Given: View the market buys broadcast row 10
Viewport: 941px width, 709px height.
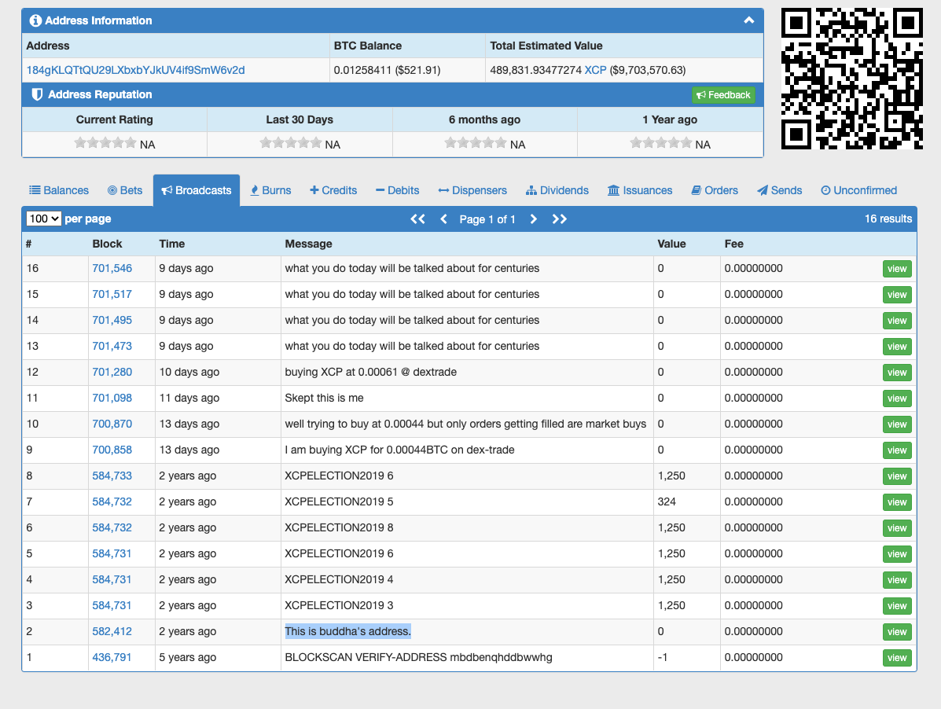Looking at the screenshot, I should pyautogui.click(x=897, y=424).
